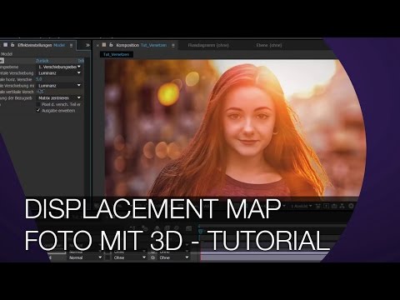Open the Effekteinstellungen panel menu icon
Image resolution: width=400 pixels, height=300 pixels.
[x=72, y=45]
